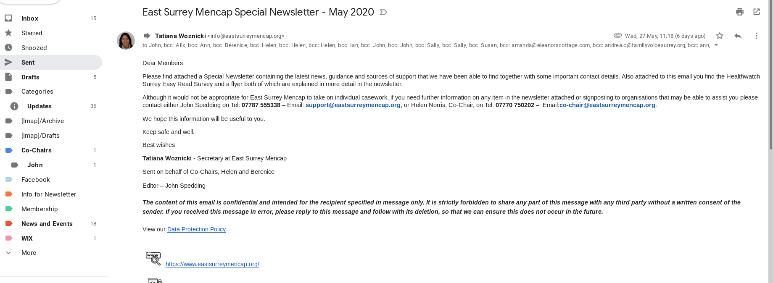Open the three-dot more options menu
The height and width of the screenshot is (283, 773).
756,36
